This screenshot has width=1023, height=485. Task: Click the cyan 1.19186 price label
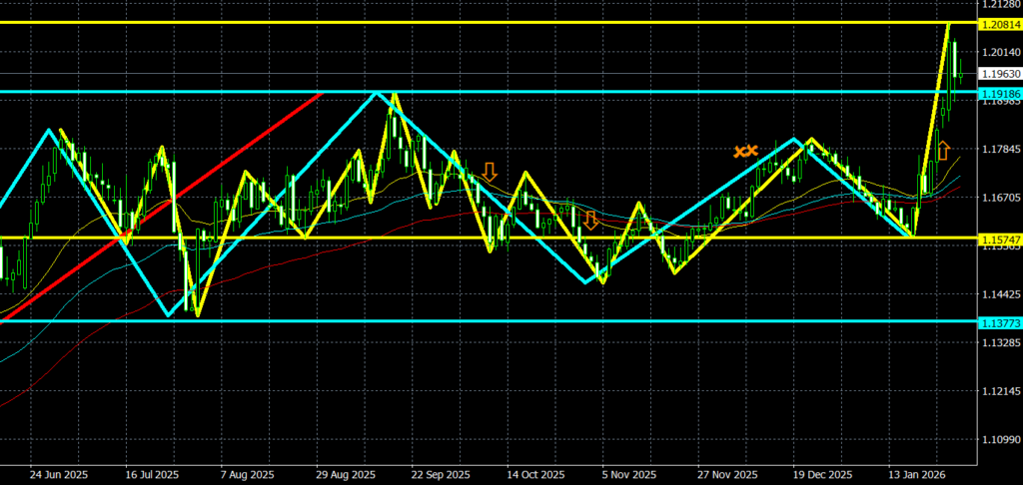[x=999, y=92]
